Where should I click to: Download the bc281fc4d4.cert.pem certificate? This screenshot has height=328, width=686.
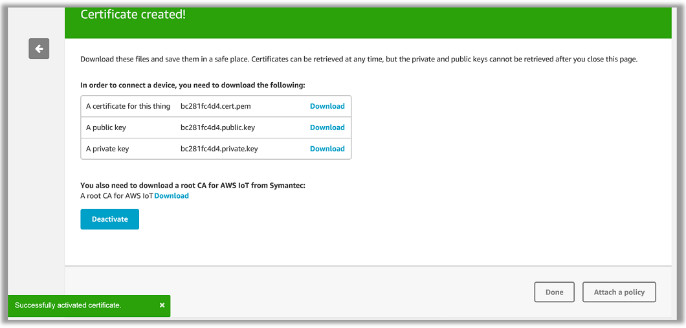327,106
